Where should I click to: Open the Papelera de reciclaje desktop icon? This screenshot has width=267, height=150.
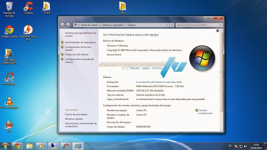[9, 9]
